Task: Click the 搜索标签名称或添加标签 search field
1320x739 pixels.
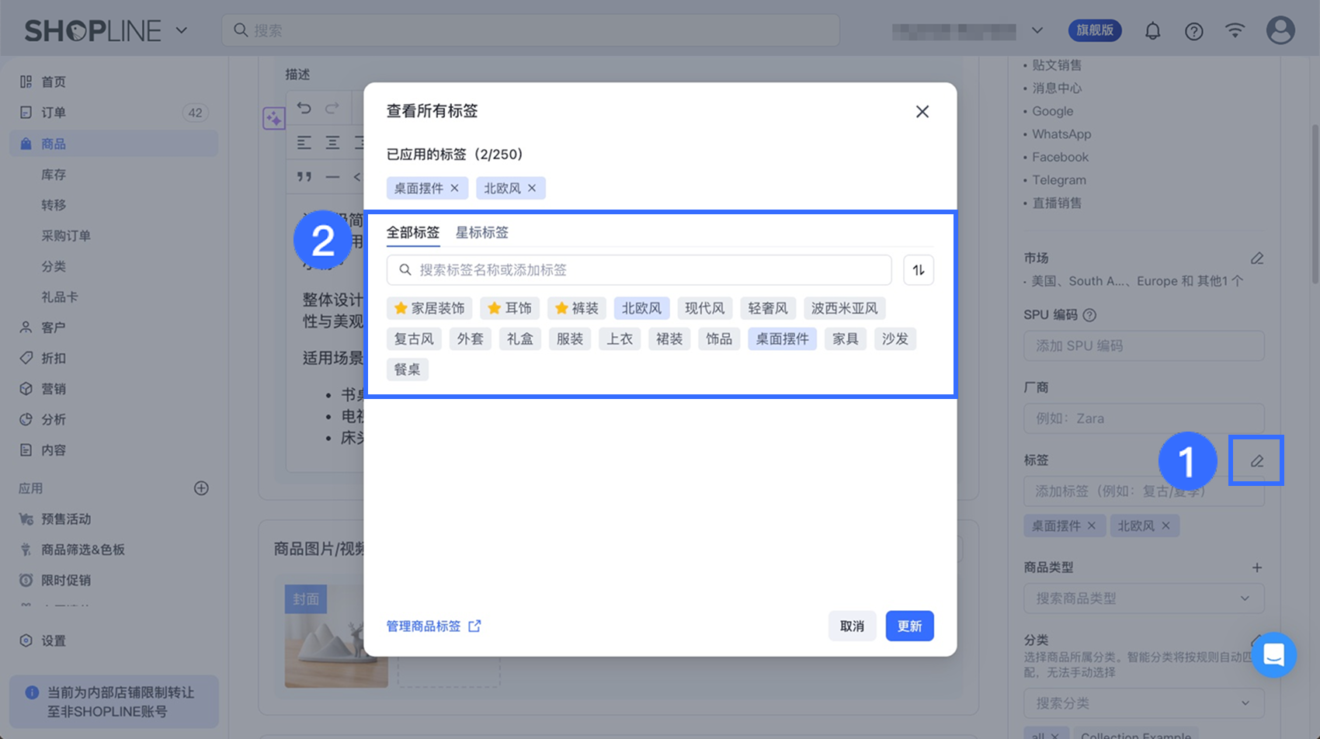Action: point(639,270)
